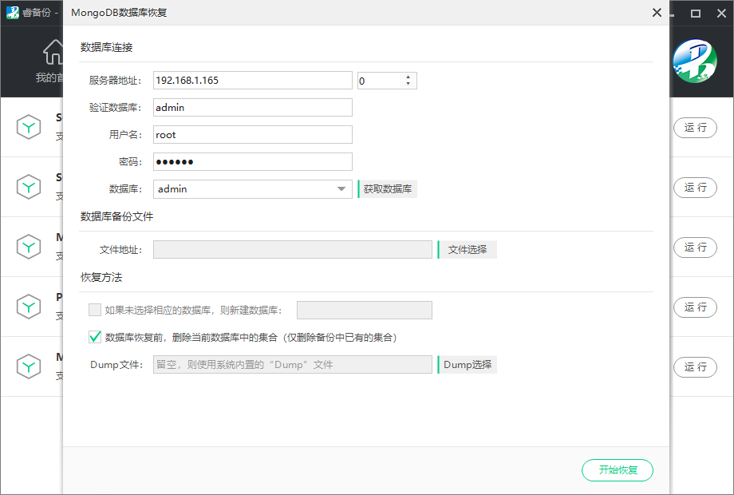The image size is (734, 495).
Task: Click the second 运行 button in main window
Action: point(695,188)
